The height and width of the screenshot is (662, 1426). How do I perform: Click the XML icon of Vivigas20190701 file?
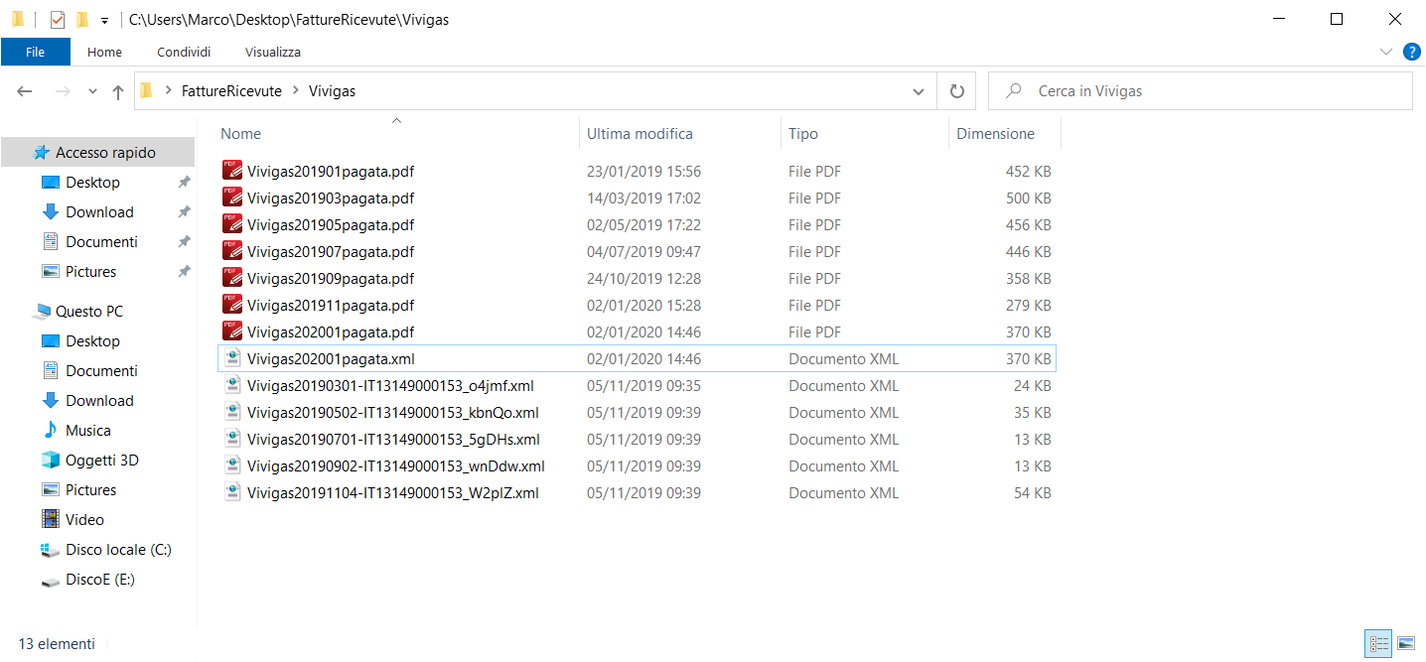[232, 439]
